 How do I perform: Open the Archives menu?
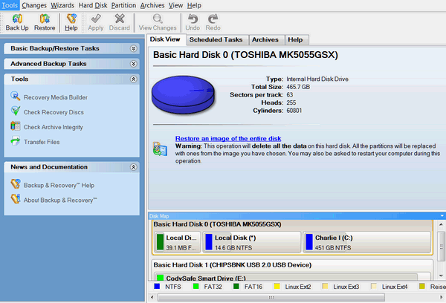(x=152, y=5)
